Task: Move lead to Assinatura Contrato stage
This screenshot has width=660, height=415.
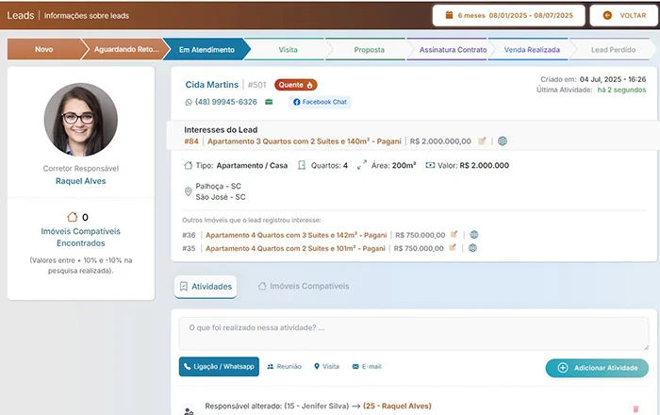Action: [453, 50]
